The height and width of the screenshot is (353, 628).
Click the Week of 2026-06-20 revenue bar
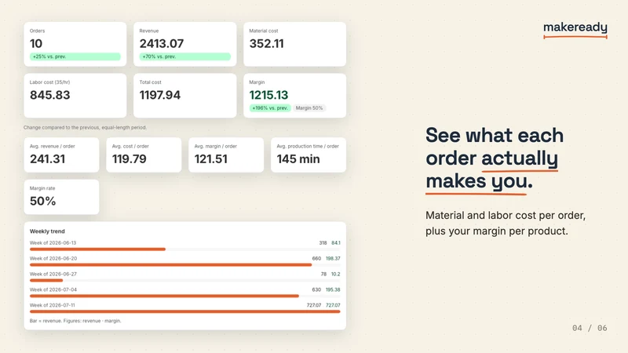coord(170,265)
